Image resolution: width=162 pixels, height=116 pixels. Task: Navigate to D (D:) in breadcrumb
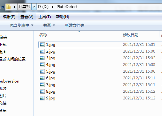point(43,7)
